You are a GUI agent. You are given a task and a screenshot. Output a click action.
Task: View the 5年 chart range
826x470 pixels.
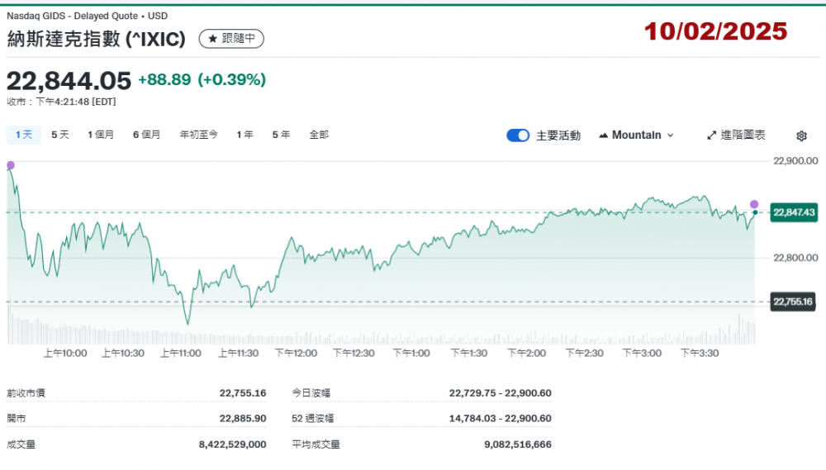[x=281, y=135]
